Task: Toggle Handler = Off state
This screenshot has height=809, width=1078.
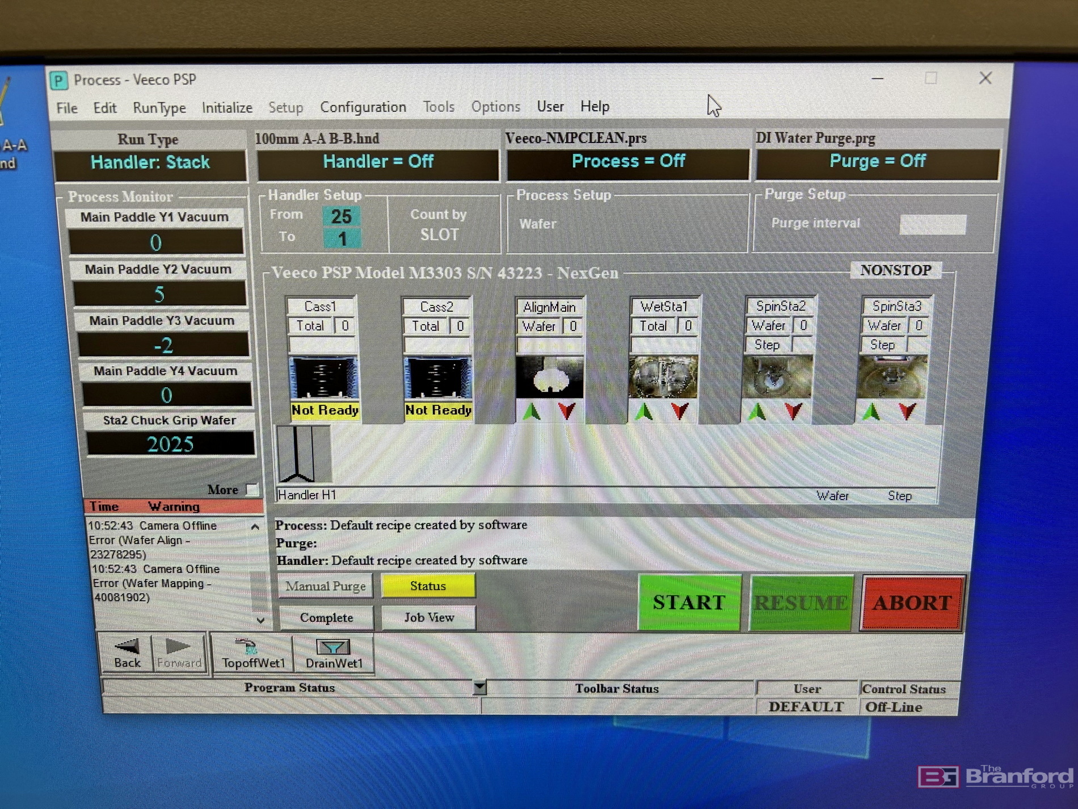Action: pyautogui.click(x=378, y=162)
